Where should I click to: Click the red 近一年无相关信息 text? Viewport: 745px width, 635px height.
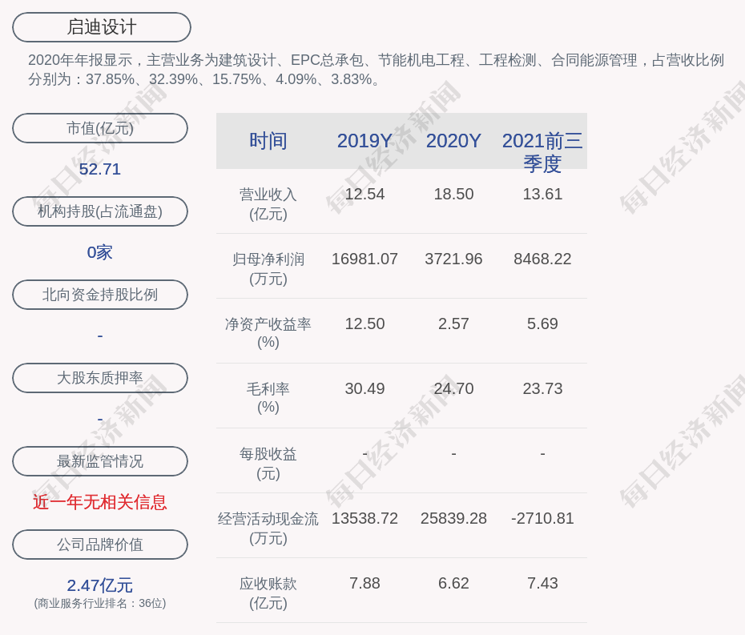[100, 502]
